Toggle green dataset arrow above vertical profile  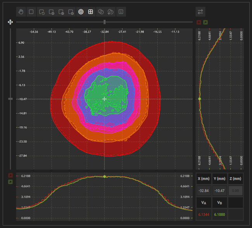[x=205, y=22]
